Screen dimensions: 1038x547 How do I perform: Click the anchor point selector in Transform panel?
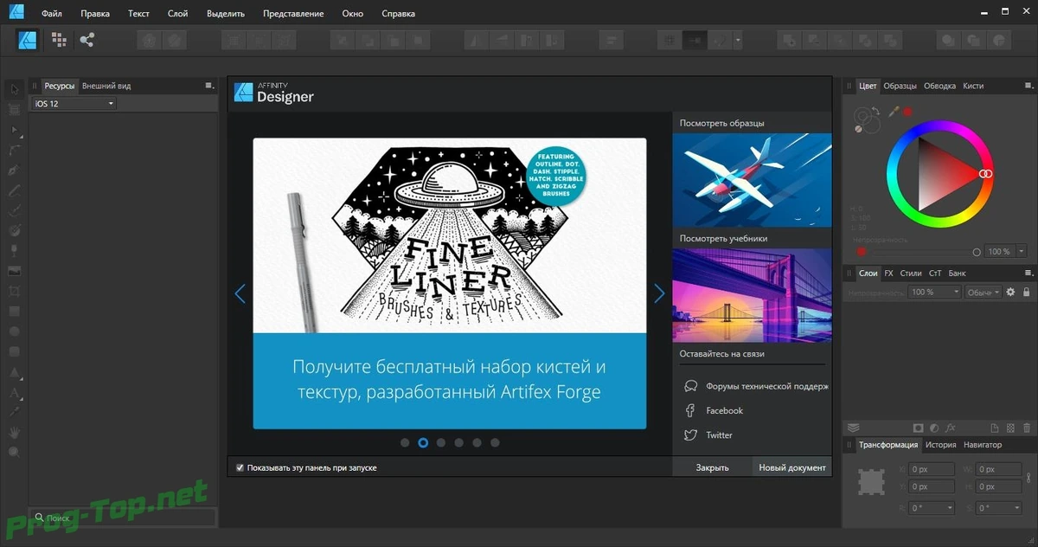(x=869, y=482)
